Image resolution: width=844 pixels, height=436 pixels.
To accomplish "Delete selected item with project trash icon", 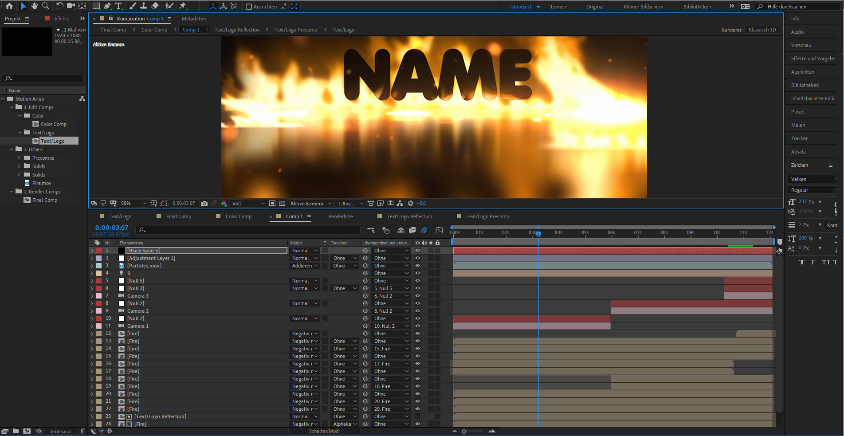I will [83, 431].
